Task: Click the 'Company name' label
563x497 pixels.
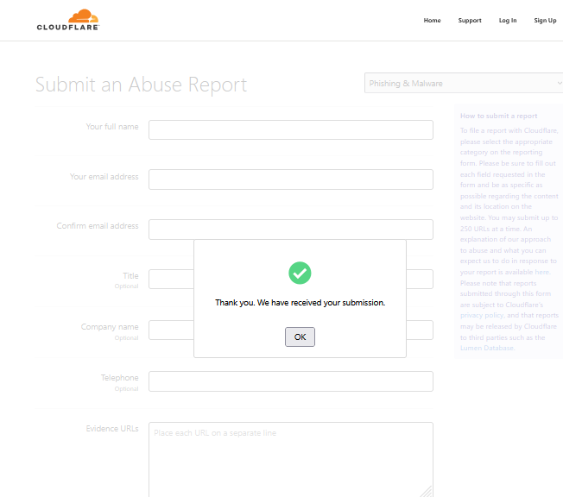Action: tap(110, 327)
